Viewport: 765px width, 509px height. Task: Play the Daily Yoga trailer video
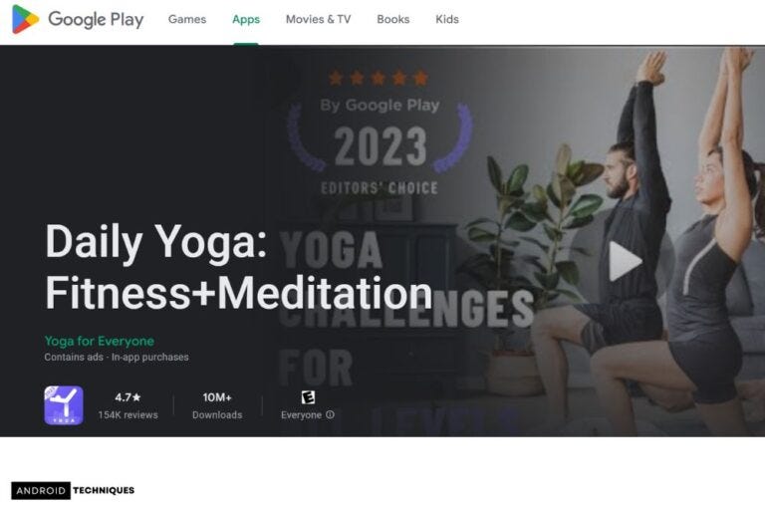point(625,261)
